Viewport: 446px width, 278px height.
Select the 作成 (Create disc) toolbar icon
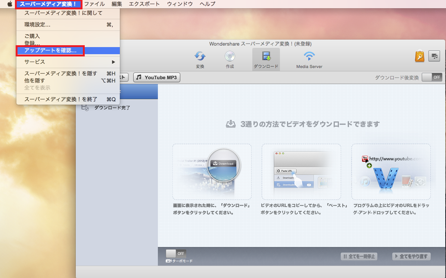(230, 59)
